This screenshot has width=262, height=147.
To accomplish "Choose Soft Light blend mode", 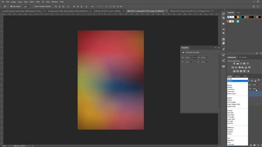I will (x=237, y=113).
